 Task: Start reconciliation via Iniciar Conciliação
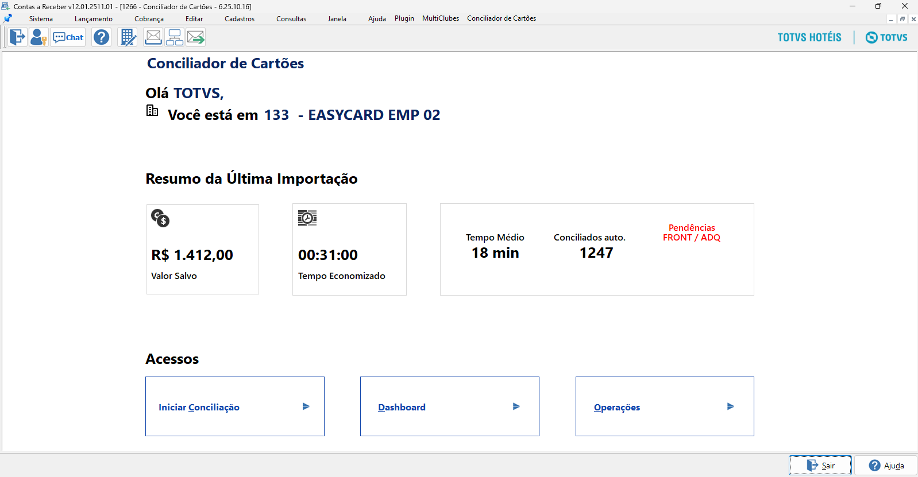click(235, 406)
